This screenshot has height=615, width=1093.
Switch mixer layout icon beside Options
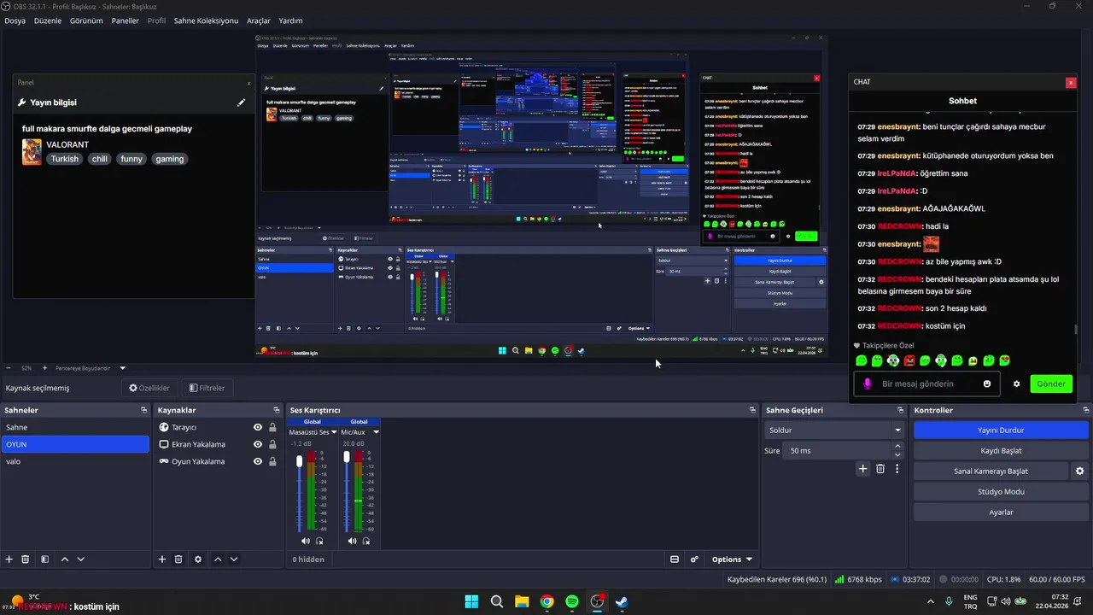click(675, 559)
